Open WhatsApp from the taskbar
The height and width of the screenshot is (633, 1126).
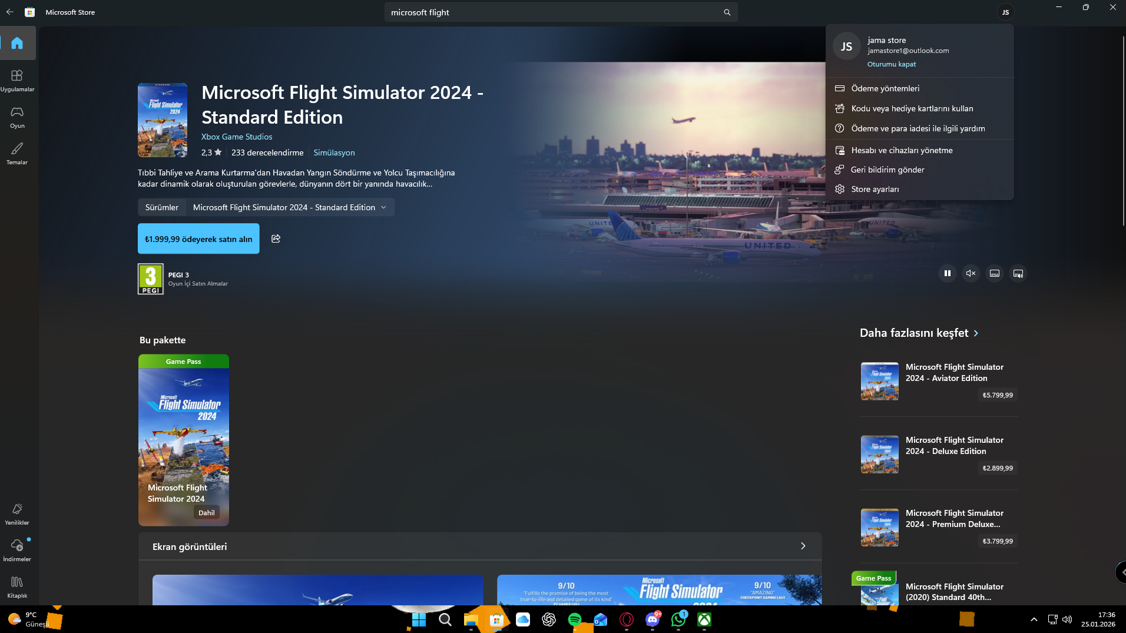pyautogui.click(x=678, y=619)
